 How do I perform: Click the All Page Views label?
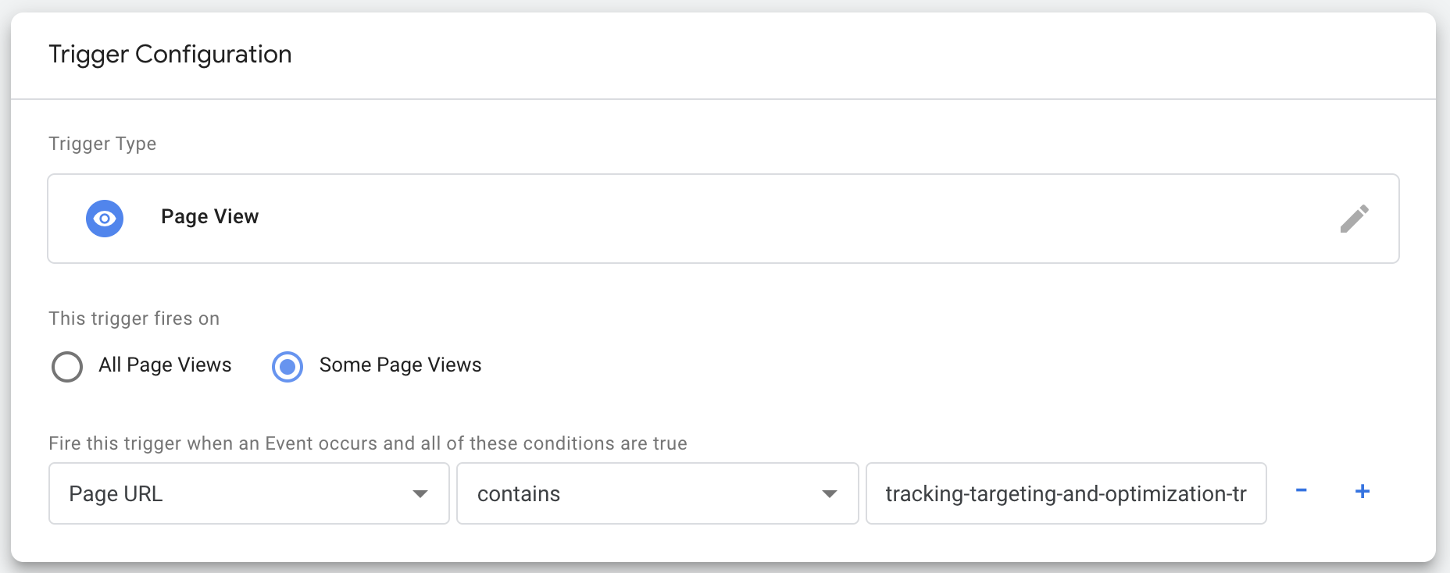coord(165,365)
